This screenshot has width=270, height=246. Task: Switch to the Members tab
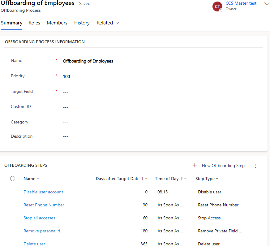click(57, 23)
